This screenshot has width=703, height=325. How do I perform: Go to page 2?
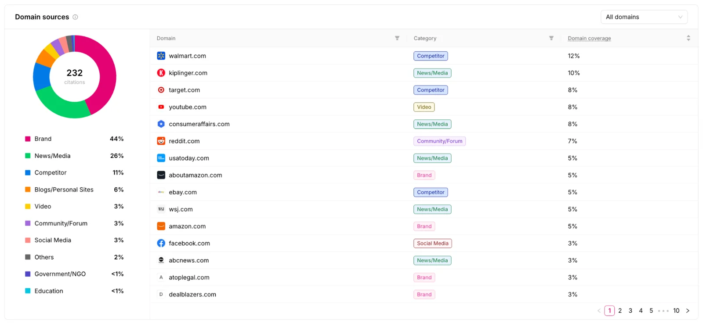(620, 311)
